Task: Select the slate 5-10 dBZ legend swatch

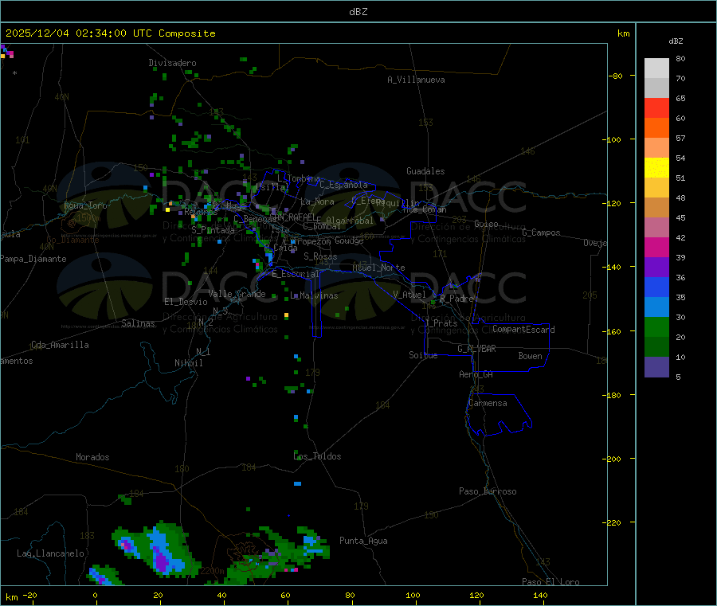Action: pyautogui.click(x=656, y=367)
